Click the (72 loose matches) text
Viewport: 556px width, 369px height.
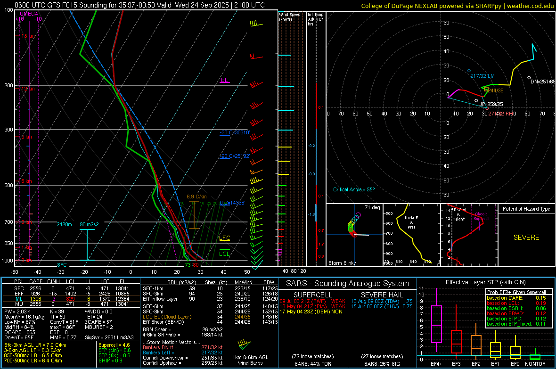(313, 356)
